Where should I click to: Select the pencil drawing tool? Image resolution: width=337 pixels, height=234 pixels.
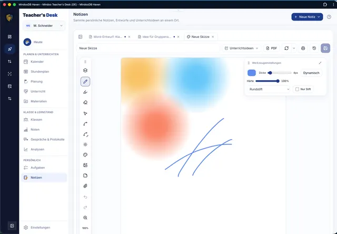[85, 82]
